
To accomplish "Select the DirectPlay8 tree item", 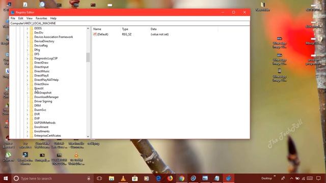I will pos(41,76).
